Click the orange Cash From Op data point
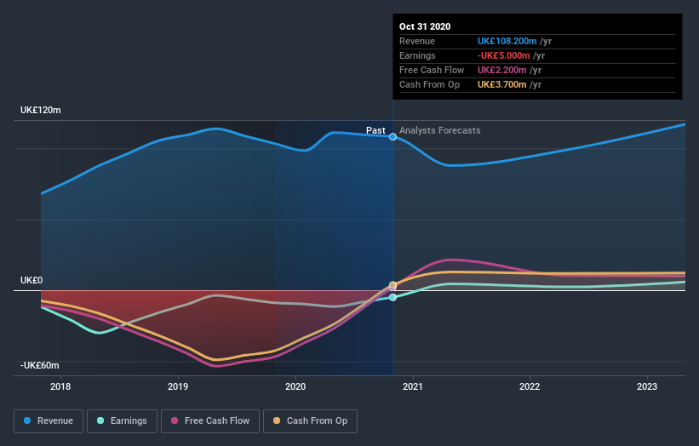The image size is (699, 446). tap(392, 285)
